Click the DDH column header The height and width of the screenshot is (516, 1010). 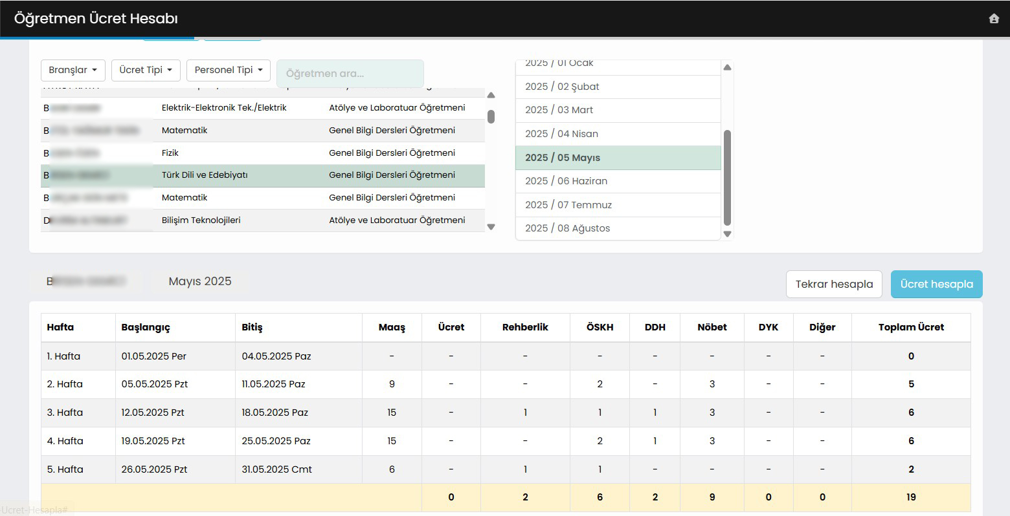(x=655, y=327)
